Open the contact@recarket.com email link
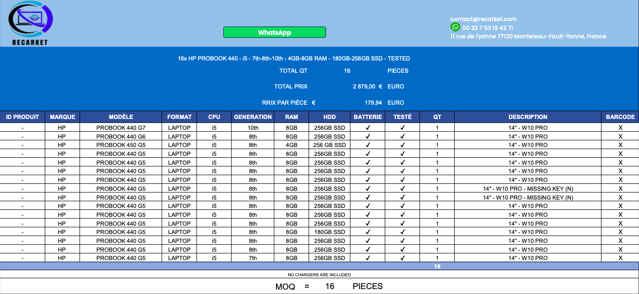This screenshot has width=639, height=294. tap(483, 19)
